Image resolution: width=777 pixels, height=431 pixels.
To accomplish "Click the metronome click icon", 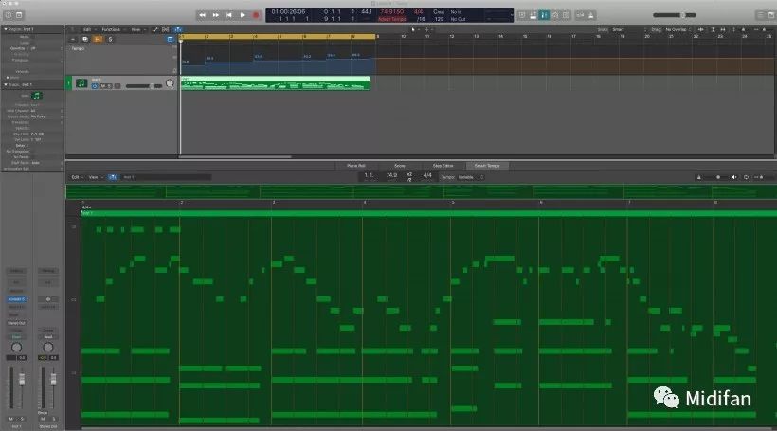I will (x=591, y=15).
